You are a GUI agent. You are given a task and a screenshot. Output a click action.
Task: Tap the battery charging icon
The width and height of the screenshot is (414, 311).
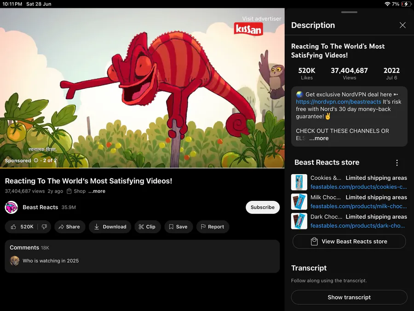pos(406,4)
